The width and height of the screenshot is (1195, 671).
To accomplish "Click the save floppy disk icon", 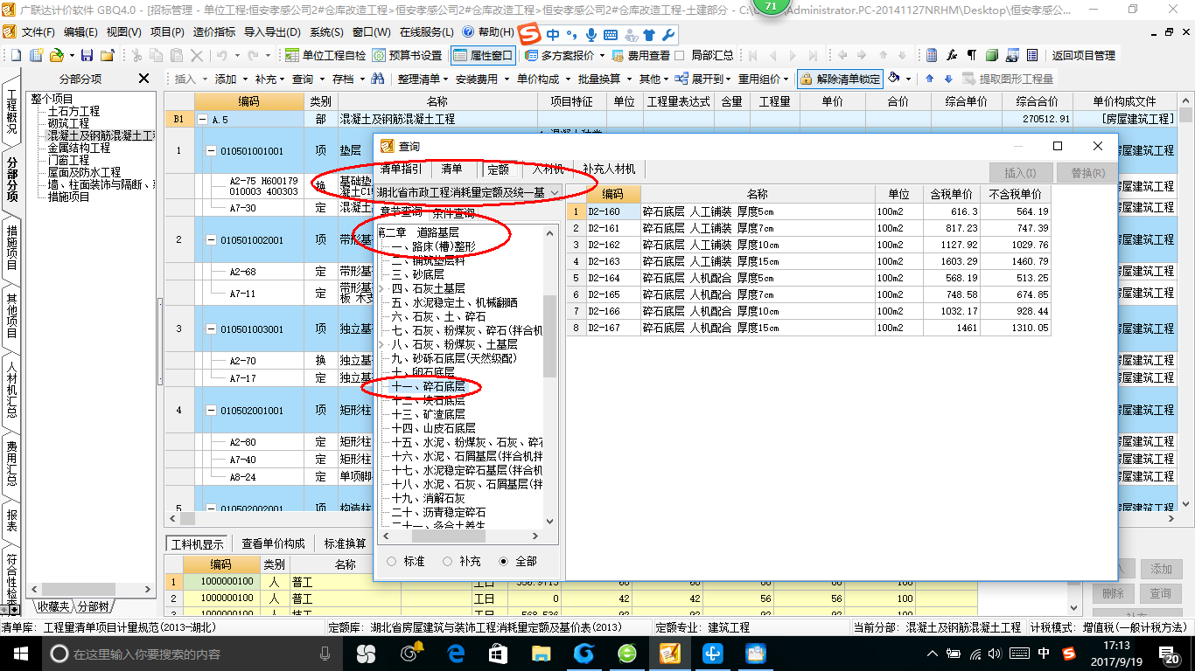I will click(87, 55).
